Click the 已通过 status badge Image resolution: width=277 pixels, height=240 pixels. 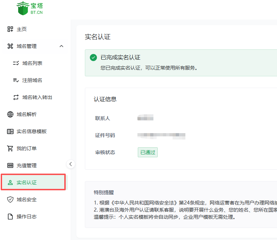point(148,152)
